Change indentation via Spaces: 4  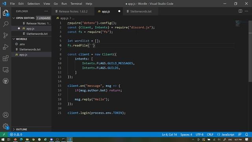[186, 135]
